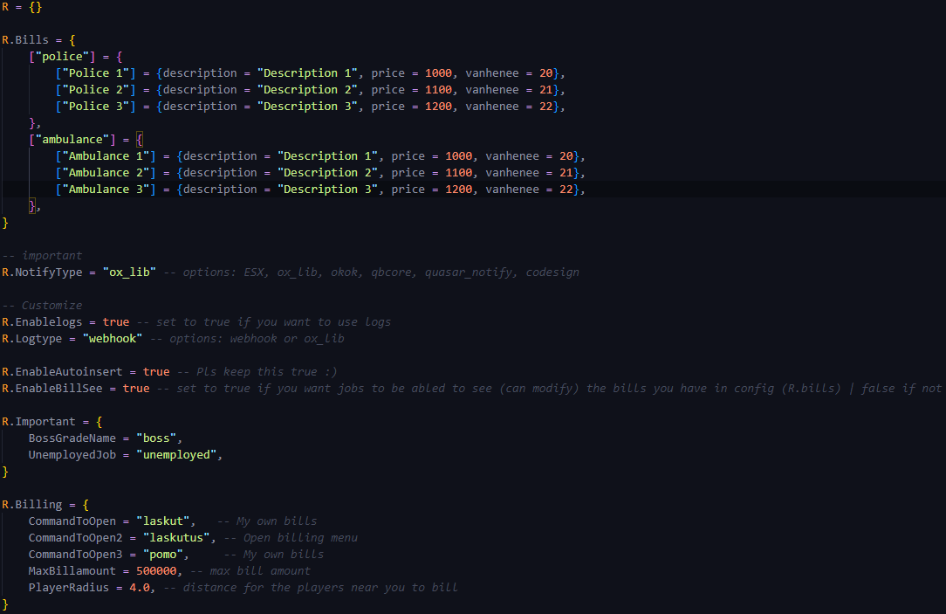The width and height of the screenshot is (946, 614).
Task: Click the ["ambulance"] key
Action: click(72, 140)
